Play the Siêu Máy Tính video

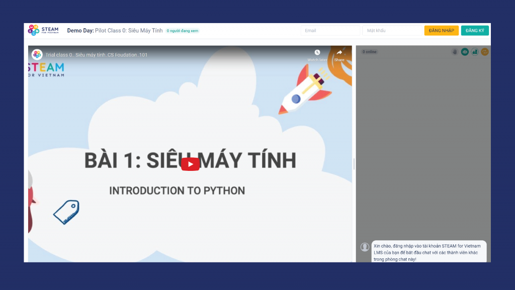190,163
